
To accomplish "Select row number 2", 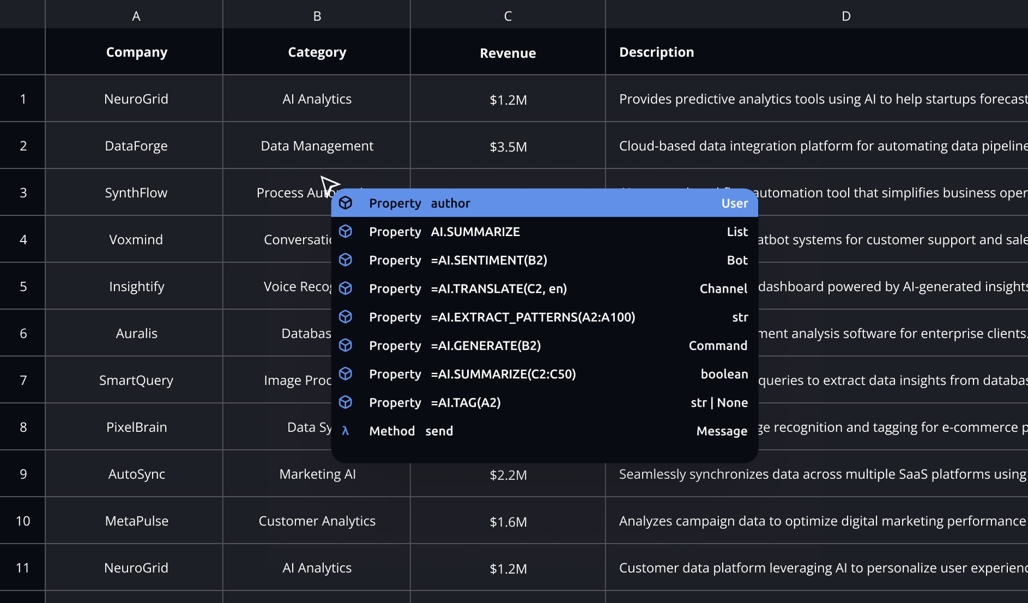I will coord(22,145).
